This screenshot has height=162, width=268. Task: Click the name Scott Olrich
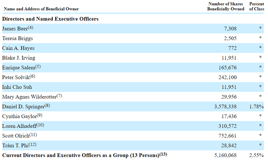click(x=16, y=136)
